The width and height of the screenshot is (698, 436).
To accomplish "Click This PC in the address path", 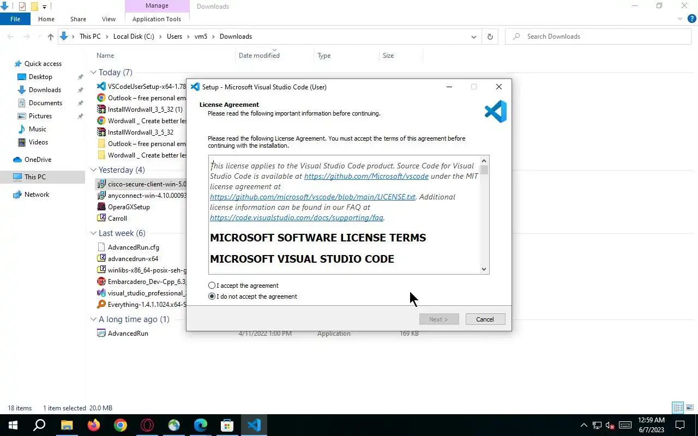I will point(90,37).
